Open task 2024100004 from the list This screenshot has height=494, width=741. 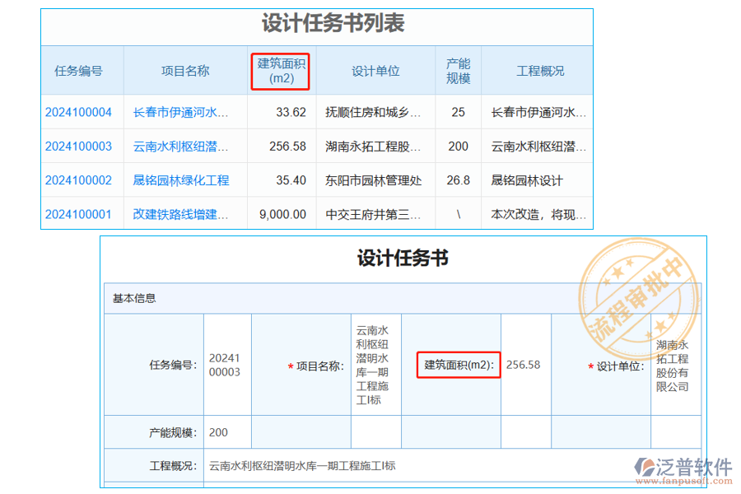point(79,112)
